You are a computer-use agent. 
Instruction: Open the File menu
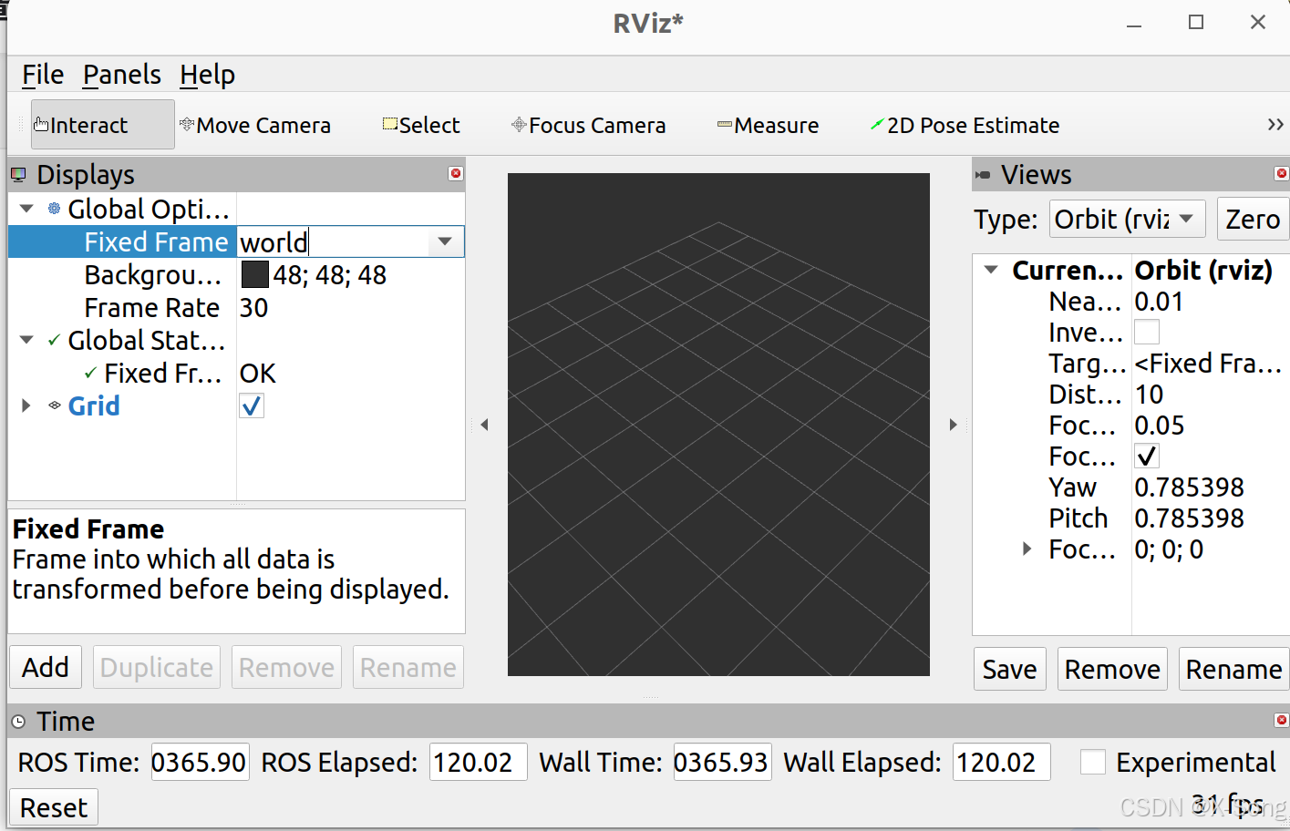pos(43,75)
